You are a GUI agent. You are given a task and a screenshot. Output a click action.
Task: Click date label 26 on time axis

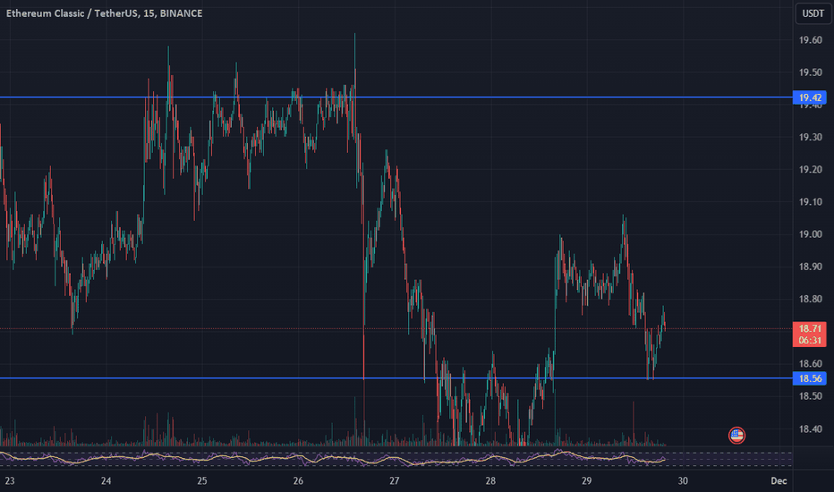click(x=298, y=481)
